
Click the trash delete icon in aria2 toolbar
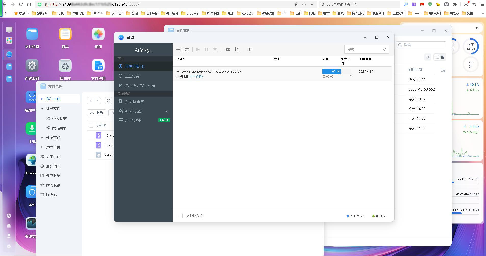click(x=215, y=49)
